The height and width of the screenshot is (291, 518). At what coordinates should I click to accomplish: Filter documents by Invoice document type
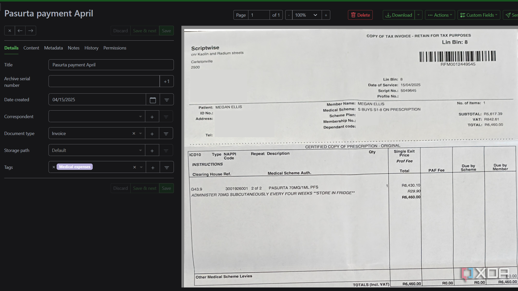[166, 134]
